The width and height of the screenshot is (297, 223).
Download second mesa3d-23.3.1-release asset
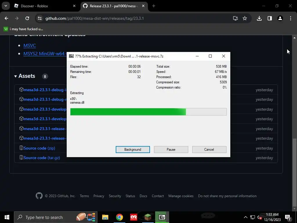[45, 139]
